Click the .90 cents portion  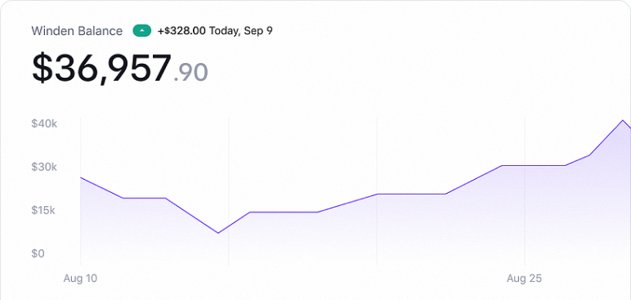point(190,73)
